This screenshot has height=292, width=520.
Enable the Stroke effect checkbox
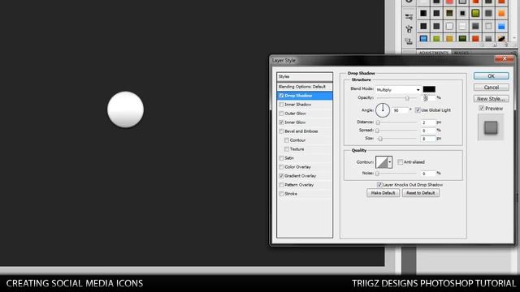click(x=281, y=194)
